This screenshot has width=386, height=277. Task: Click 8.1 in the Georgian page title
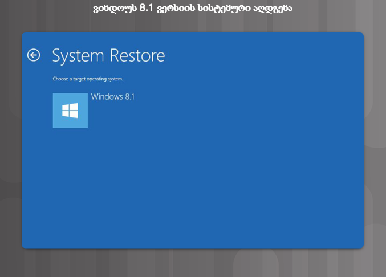point(147,9)
